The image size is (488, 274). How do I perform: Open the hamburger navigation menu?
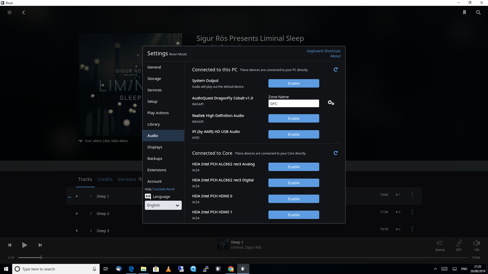[9, 12]
